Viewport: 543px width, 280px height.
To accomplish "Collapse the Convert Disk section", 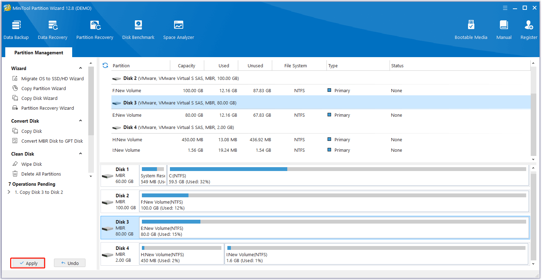I will (81, 121).
